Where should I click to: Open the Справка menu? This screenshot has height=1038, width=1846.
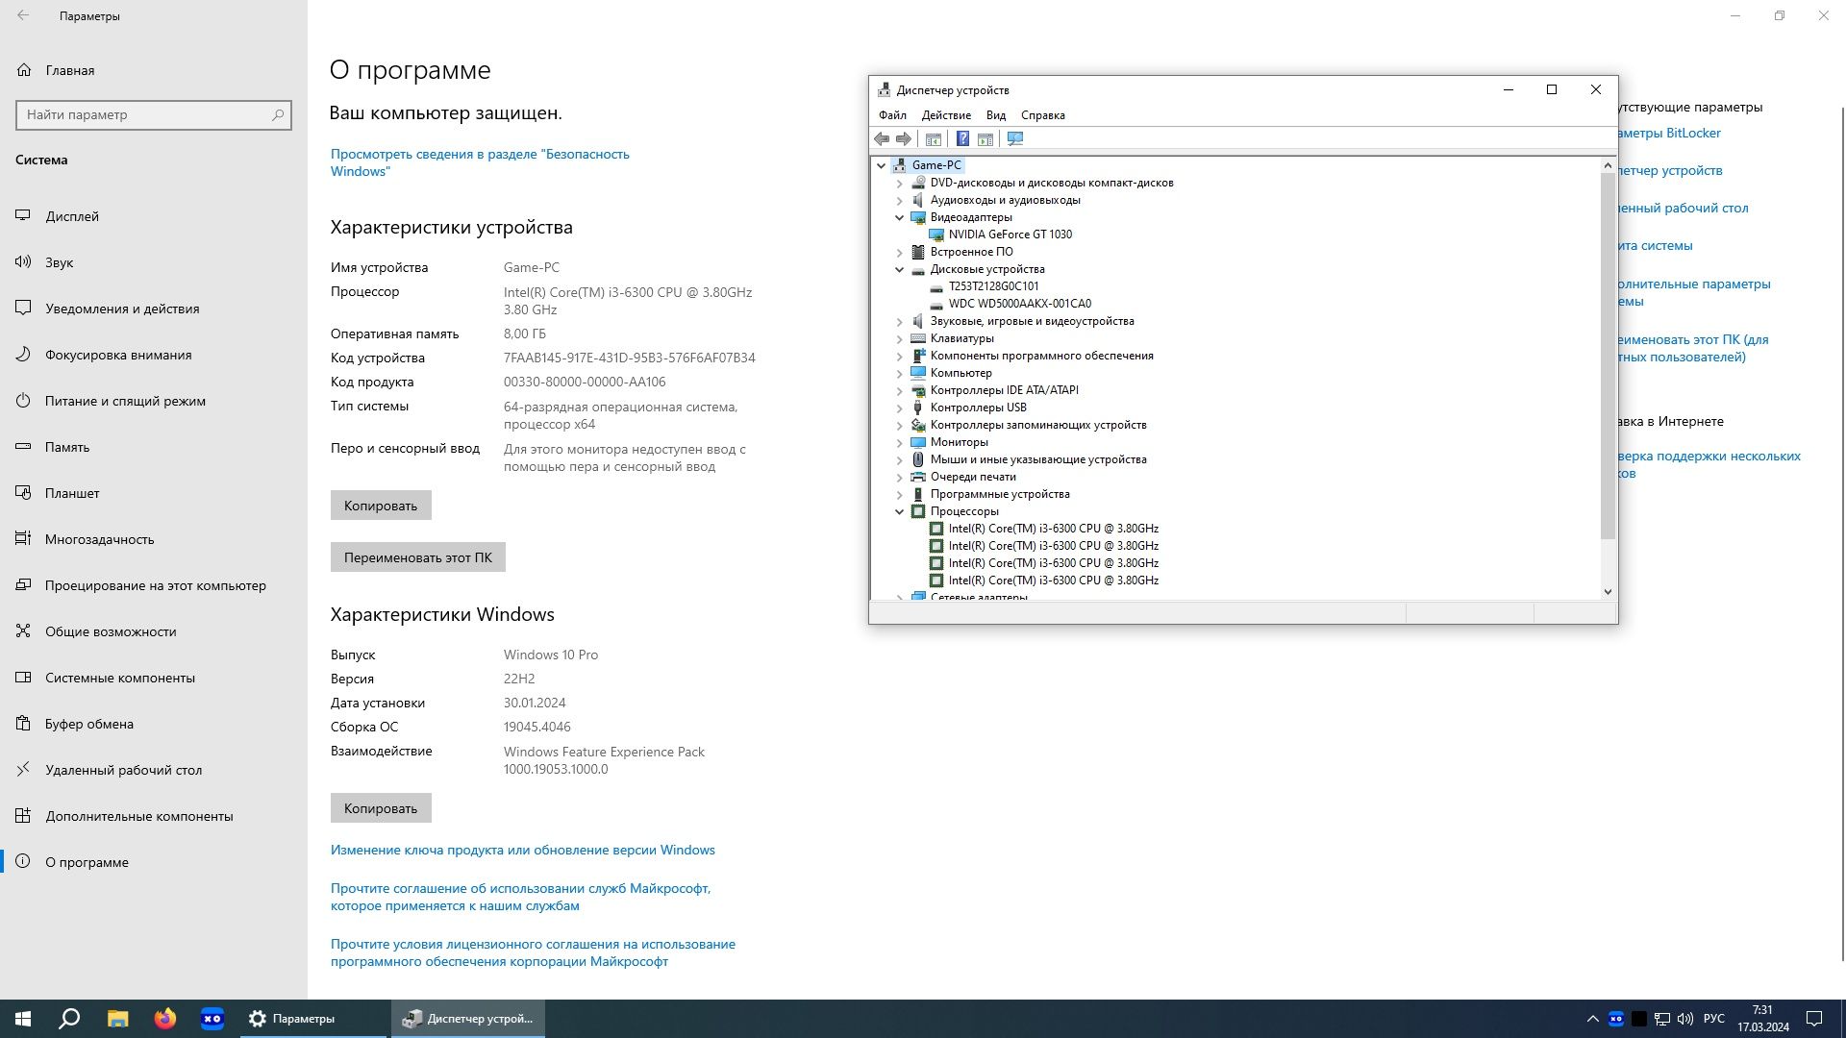(1043, 115)
